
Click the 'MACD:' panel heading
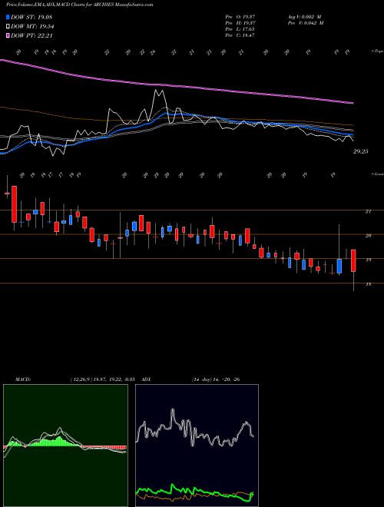23,379
